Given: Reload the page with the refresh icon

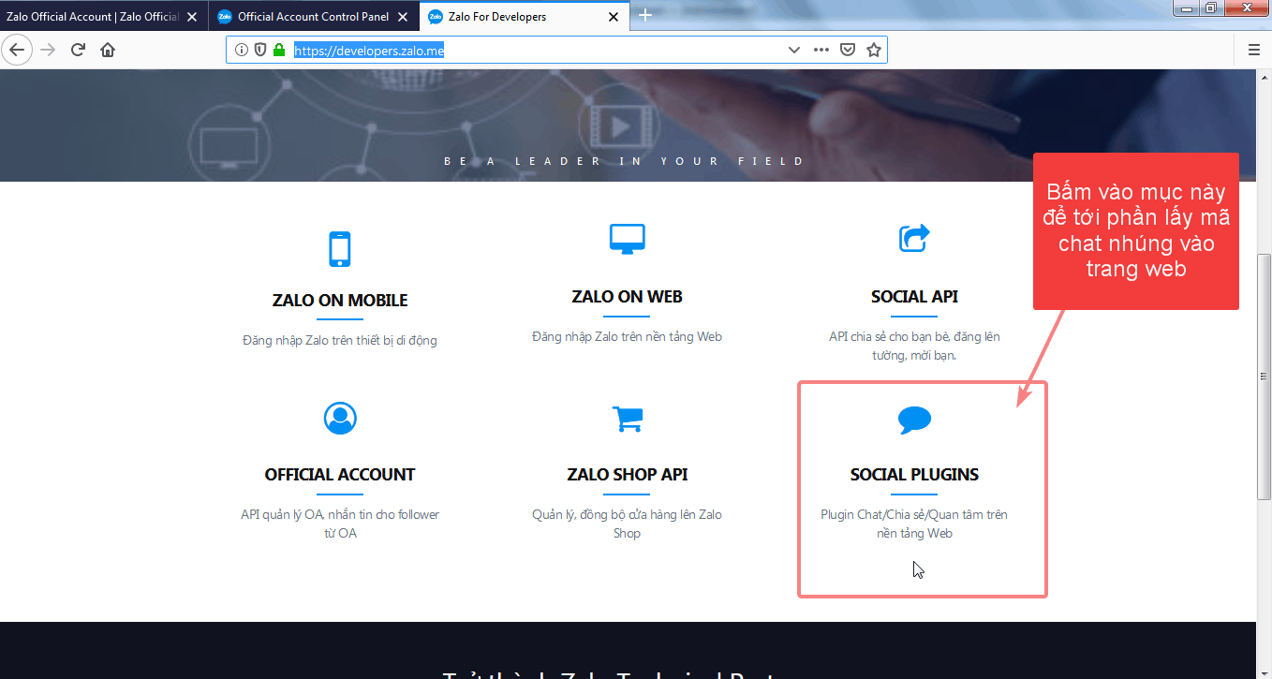Looking at the screenshot, I should pos(79,50).
